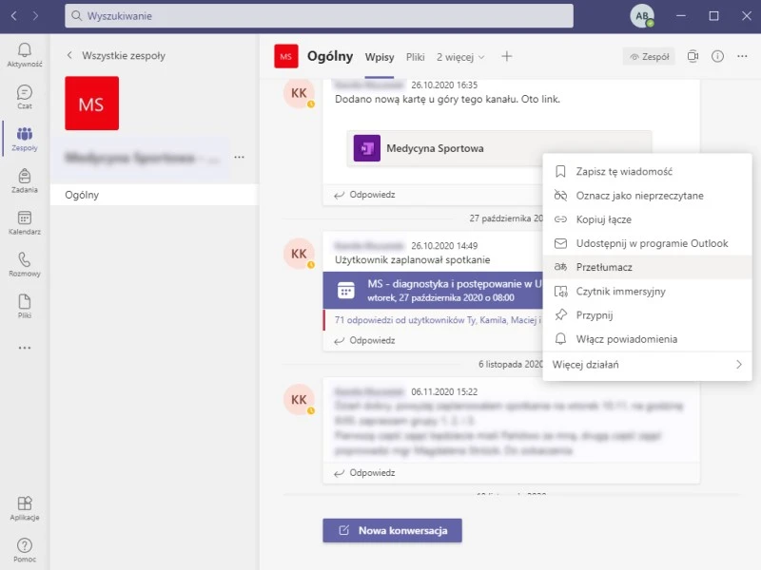Go to Zadania in left rail
The width and height of the screenshot is (761, 570).
tap(25, 180)
